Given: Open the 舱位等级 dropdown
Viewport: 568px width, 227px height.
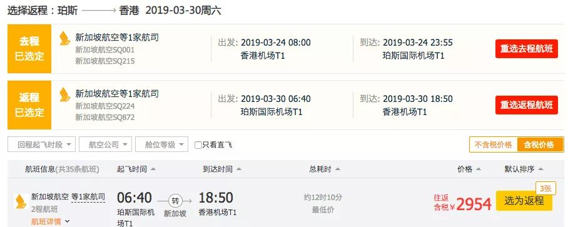Looking at the screenshot, I should [x=161, y=145].
